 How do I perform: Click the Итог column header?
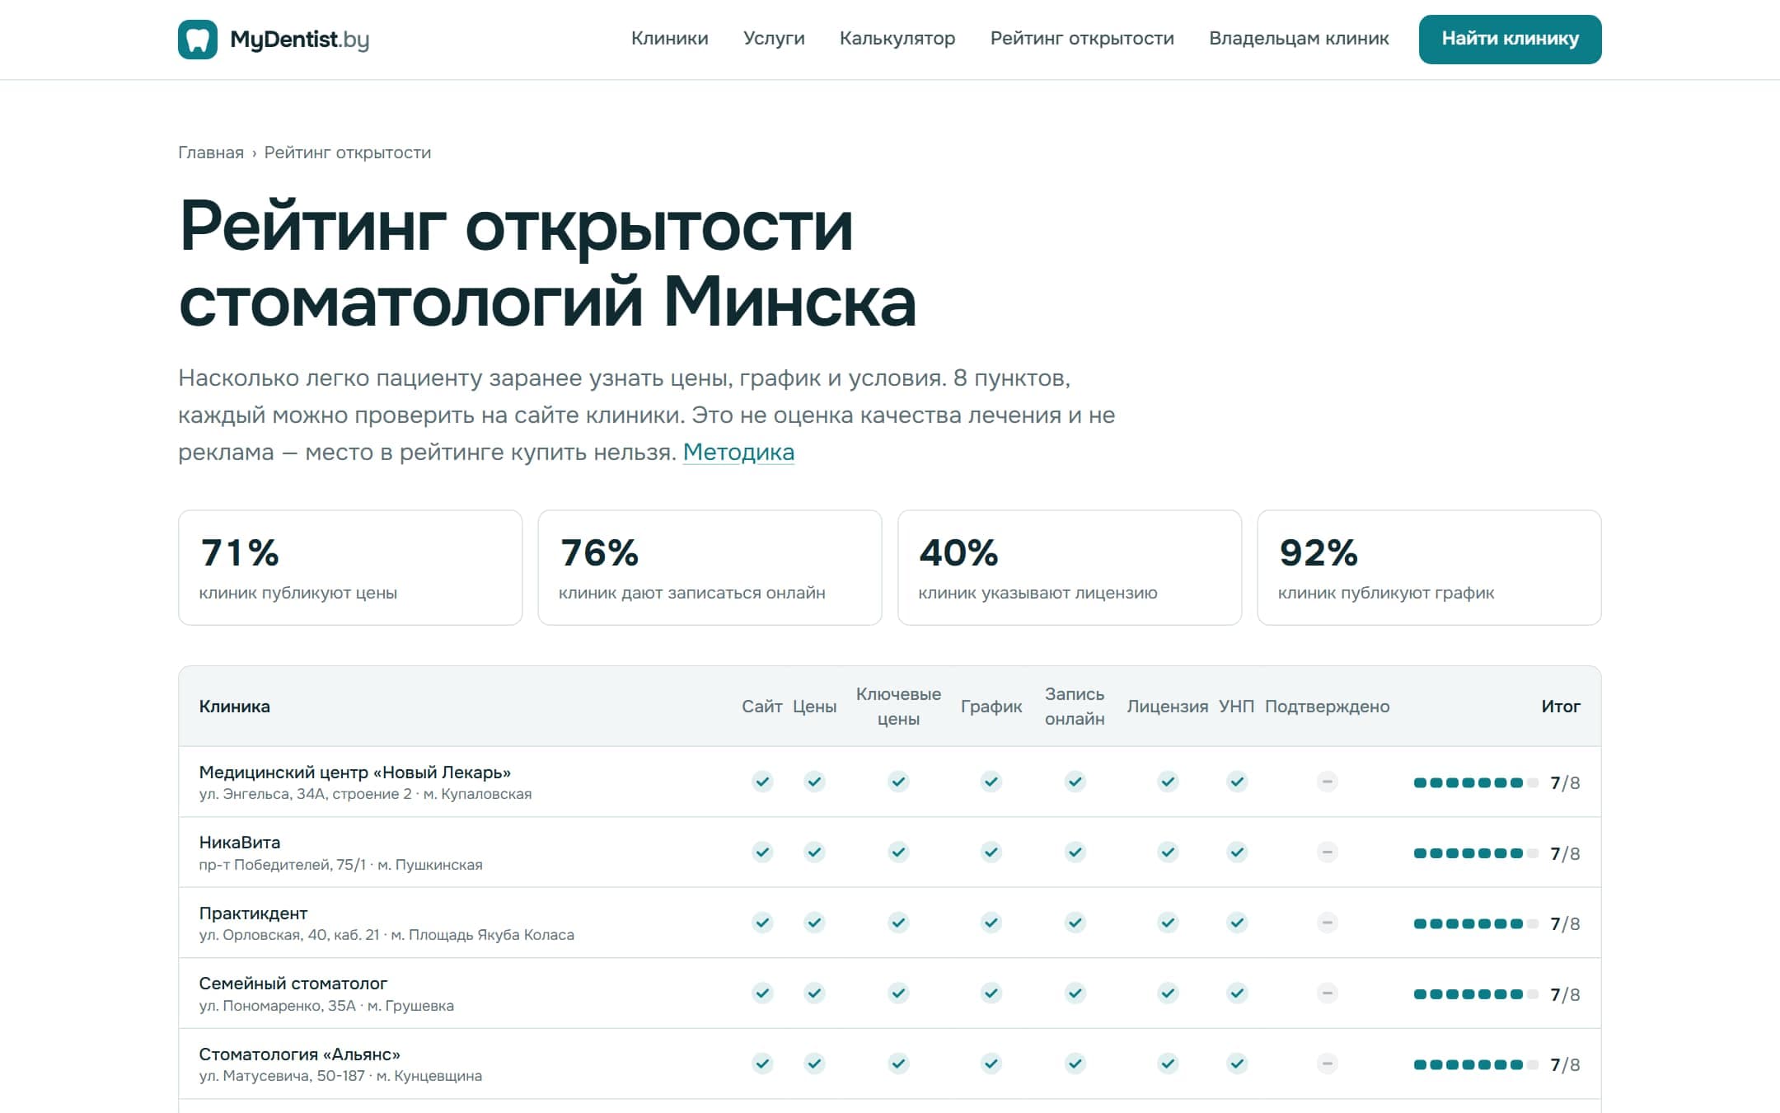pyautogui.click(x=1561, y=707)
